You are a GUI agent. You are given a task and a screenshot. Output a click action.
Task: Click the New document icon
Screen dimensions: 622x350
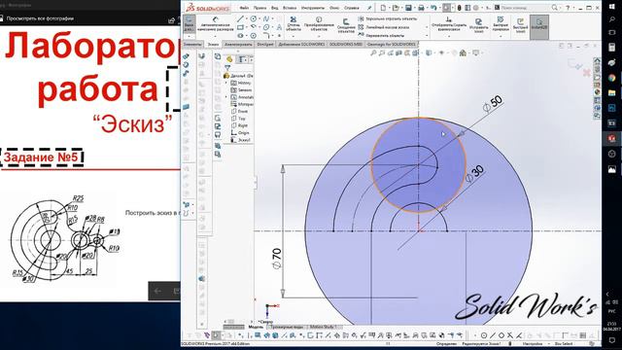point(383,8)
